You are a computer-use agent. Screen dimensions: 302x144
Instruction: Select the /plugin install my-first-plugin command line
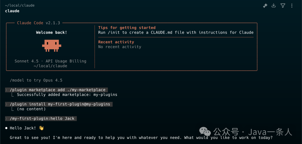[x=60, y=104]
